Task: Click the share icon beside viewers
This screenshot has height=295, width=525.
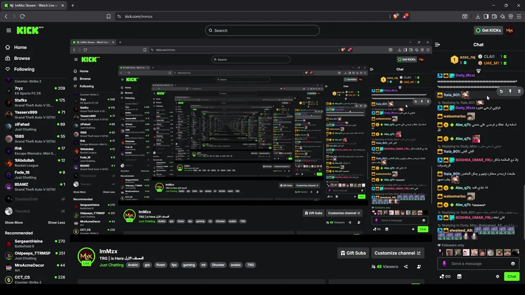Action: 406,267
